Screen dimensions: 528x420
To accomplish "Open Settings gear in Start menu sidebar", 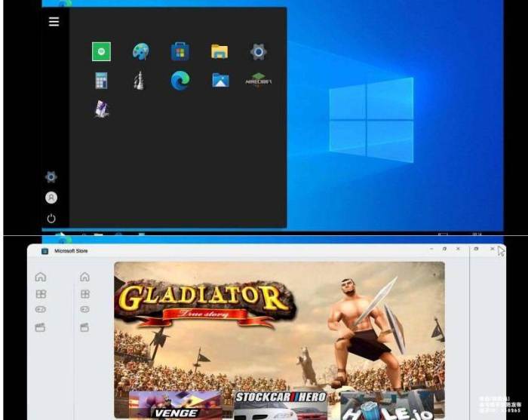I will pyautogui.click(x=51, y=176).
